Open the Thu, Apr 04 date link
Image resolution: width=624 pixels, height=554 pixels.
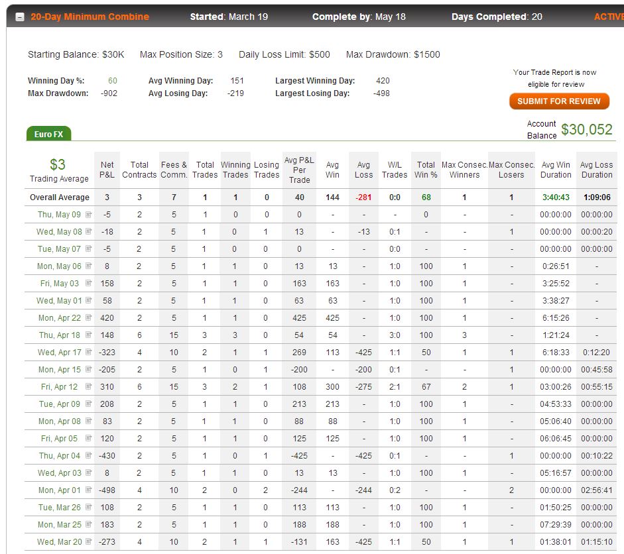pyautogui.click(x=59, y=456)
